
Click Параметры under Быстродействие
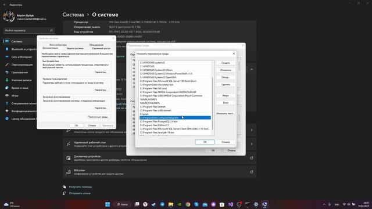click(101, 72)
